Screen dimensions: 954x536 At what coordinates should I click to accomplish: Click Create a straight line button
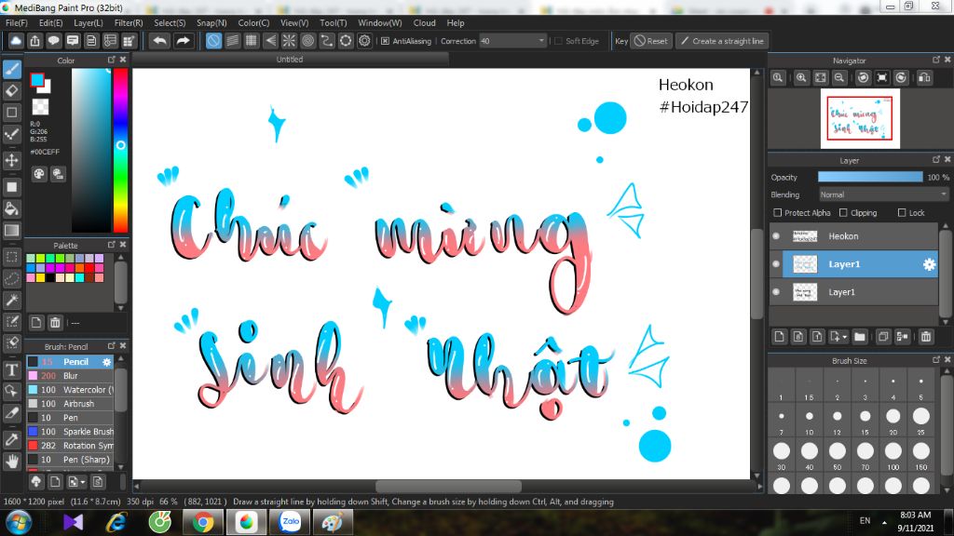722,41
